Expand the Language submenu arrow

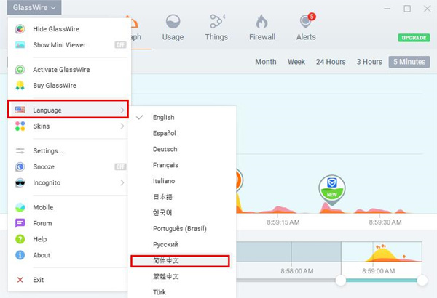pos(122,110)
